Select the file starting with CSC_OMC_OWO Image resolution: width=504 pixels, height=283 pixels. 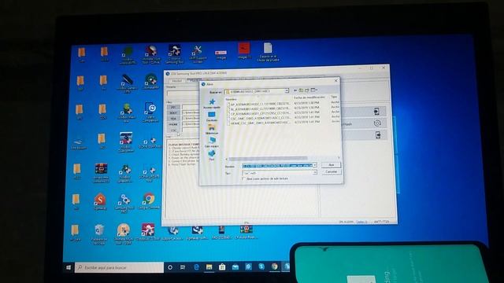pos(260,118)
